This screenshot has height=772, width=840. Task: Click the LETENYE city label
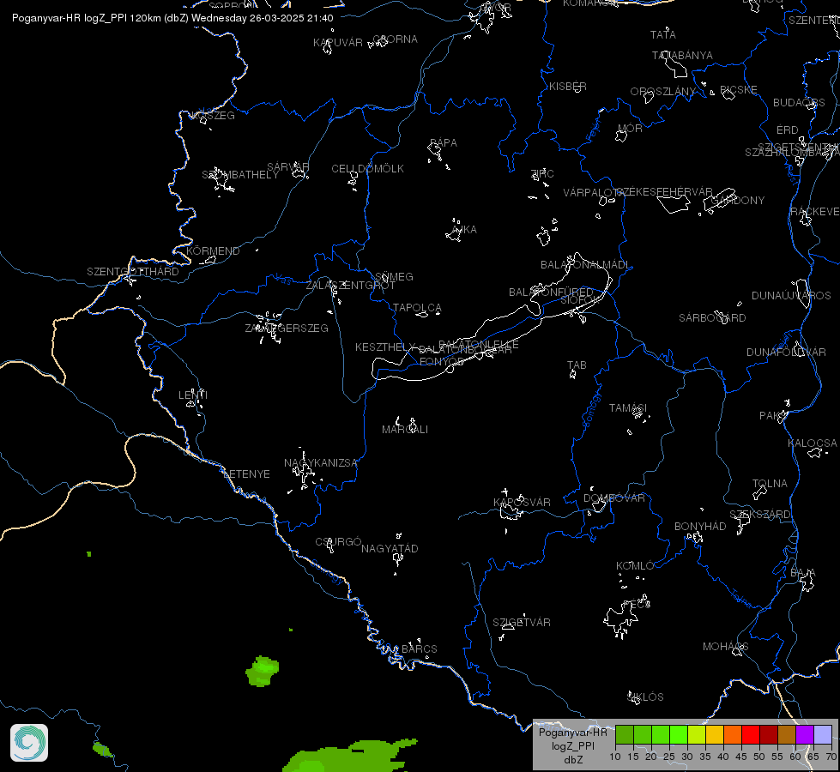[x=246, y=474]
